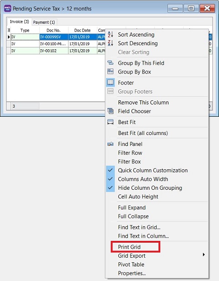Click the Best Fit width icon
This screenshot has width=219, height=281.
(x=110, y=122)
